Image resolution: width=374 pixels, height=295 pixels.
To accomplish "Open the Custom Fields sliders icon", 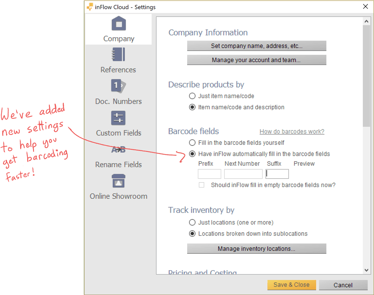I will (118, 118).
